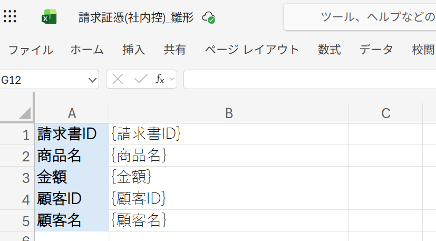Screen dimensions: 436x241
Task: Click the select all corner triangle
Action: click(25, 113)
